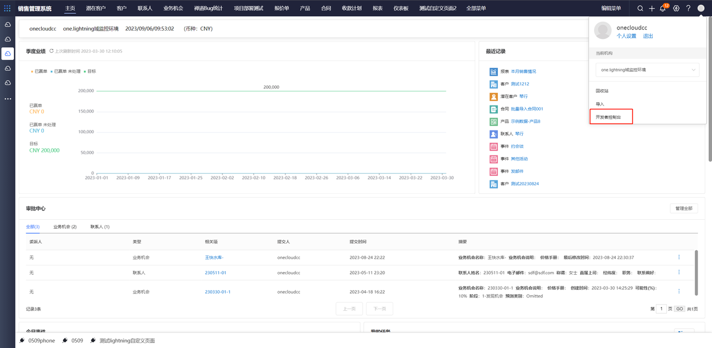Click the 已赢单 legend marker in chart
Screen dimensions: 712x348
(x=32, y=71)
